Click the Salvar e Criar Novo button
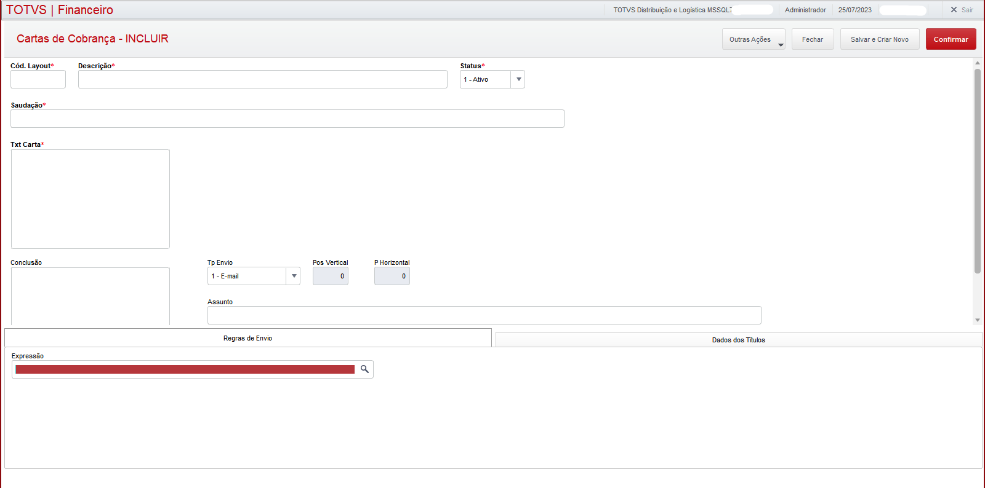Screen dimensions: 985x488 click(x=879, y=39)
